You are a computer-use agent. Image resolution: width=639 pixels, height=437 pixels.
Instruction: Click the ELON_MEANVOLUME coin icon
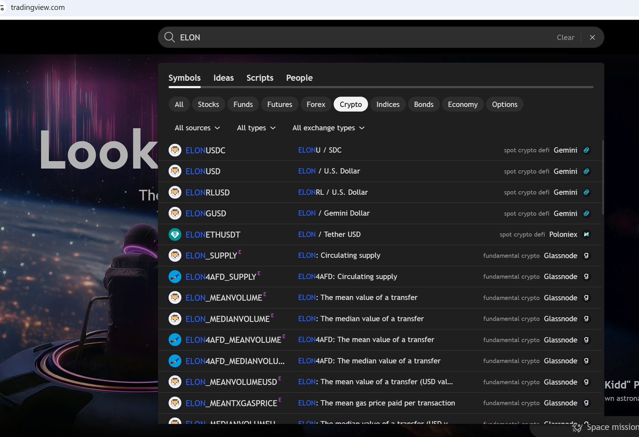pyautogui.click(x=175, y=298)
